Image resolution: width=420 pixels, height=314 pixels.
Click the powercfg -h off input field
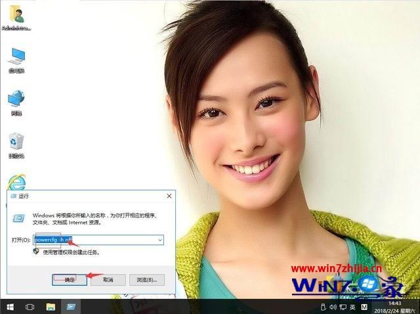[x=98, y=240]
